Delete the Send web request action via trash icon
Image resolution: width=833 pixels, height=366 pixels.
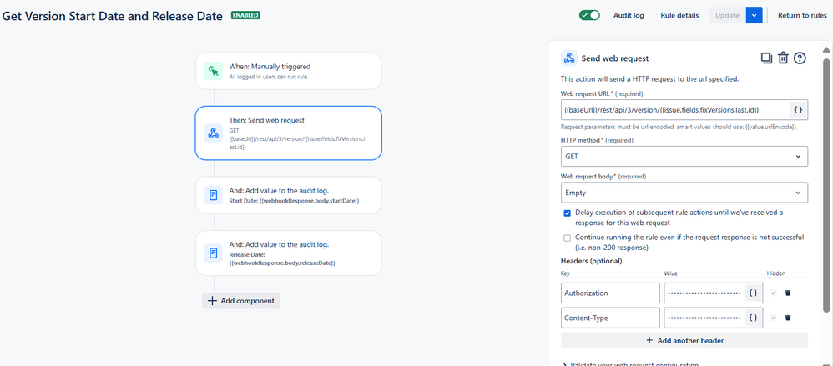click(x=783, y=58)
